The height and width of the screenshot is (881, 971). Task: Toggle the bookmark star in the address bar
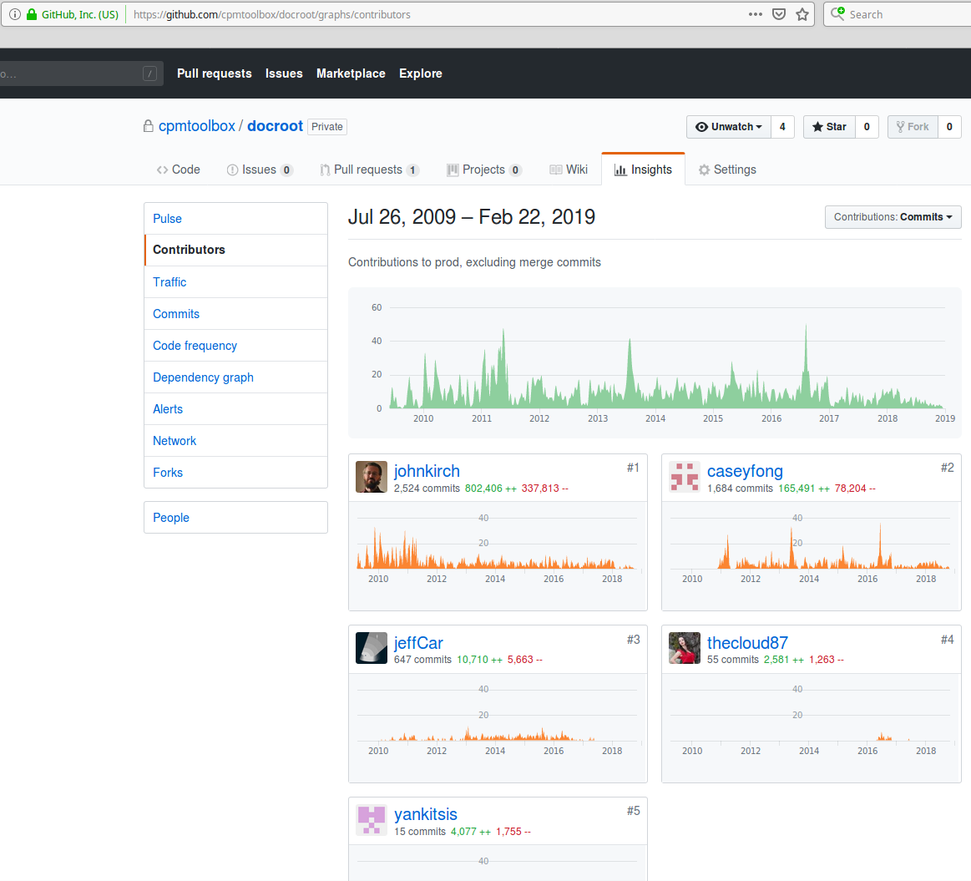802,14
